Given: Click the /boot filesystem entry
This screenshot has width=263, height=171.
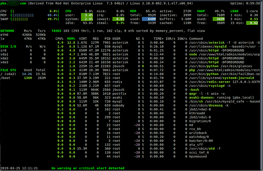Looking at the screenshot, I should 23,78.
